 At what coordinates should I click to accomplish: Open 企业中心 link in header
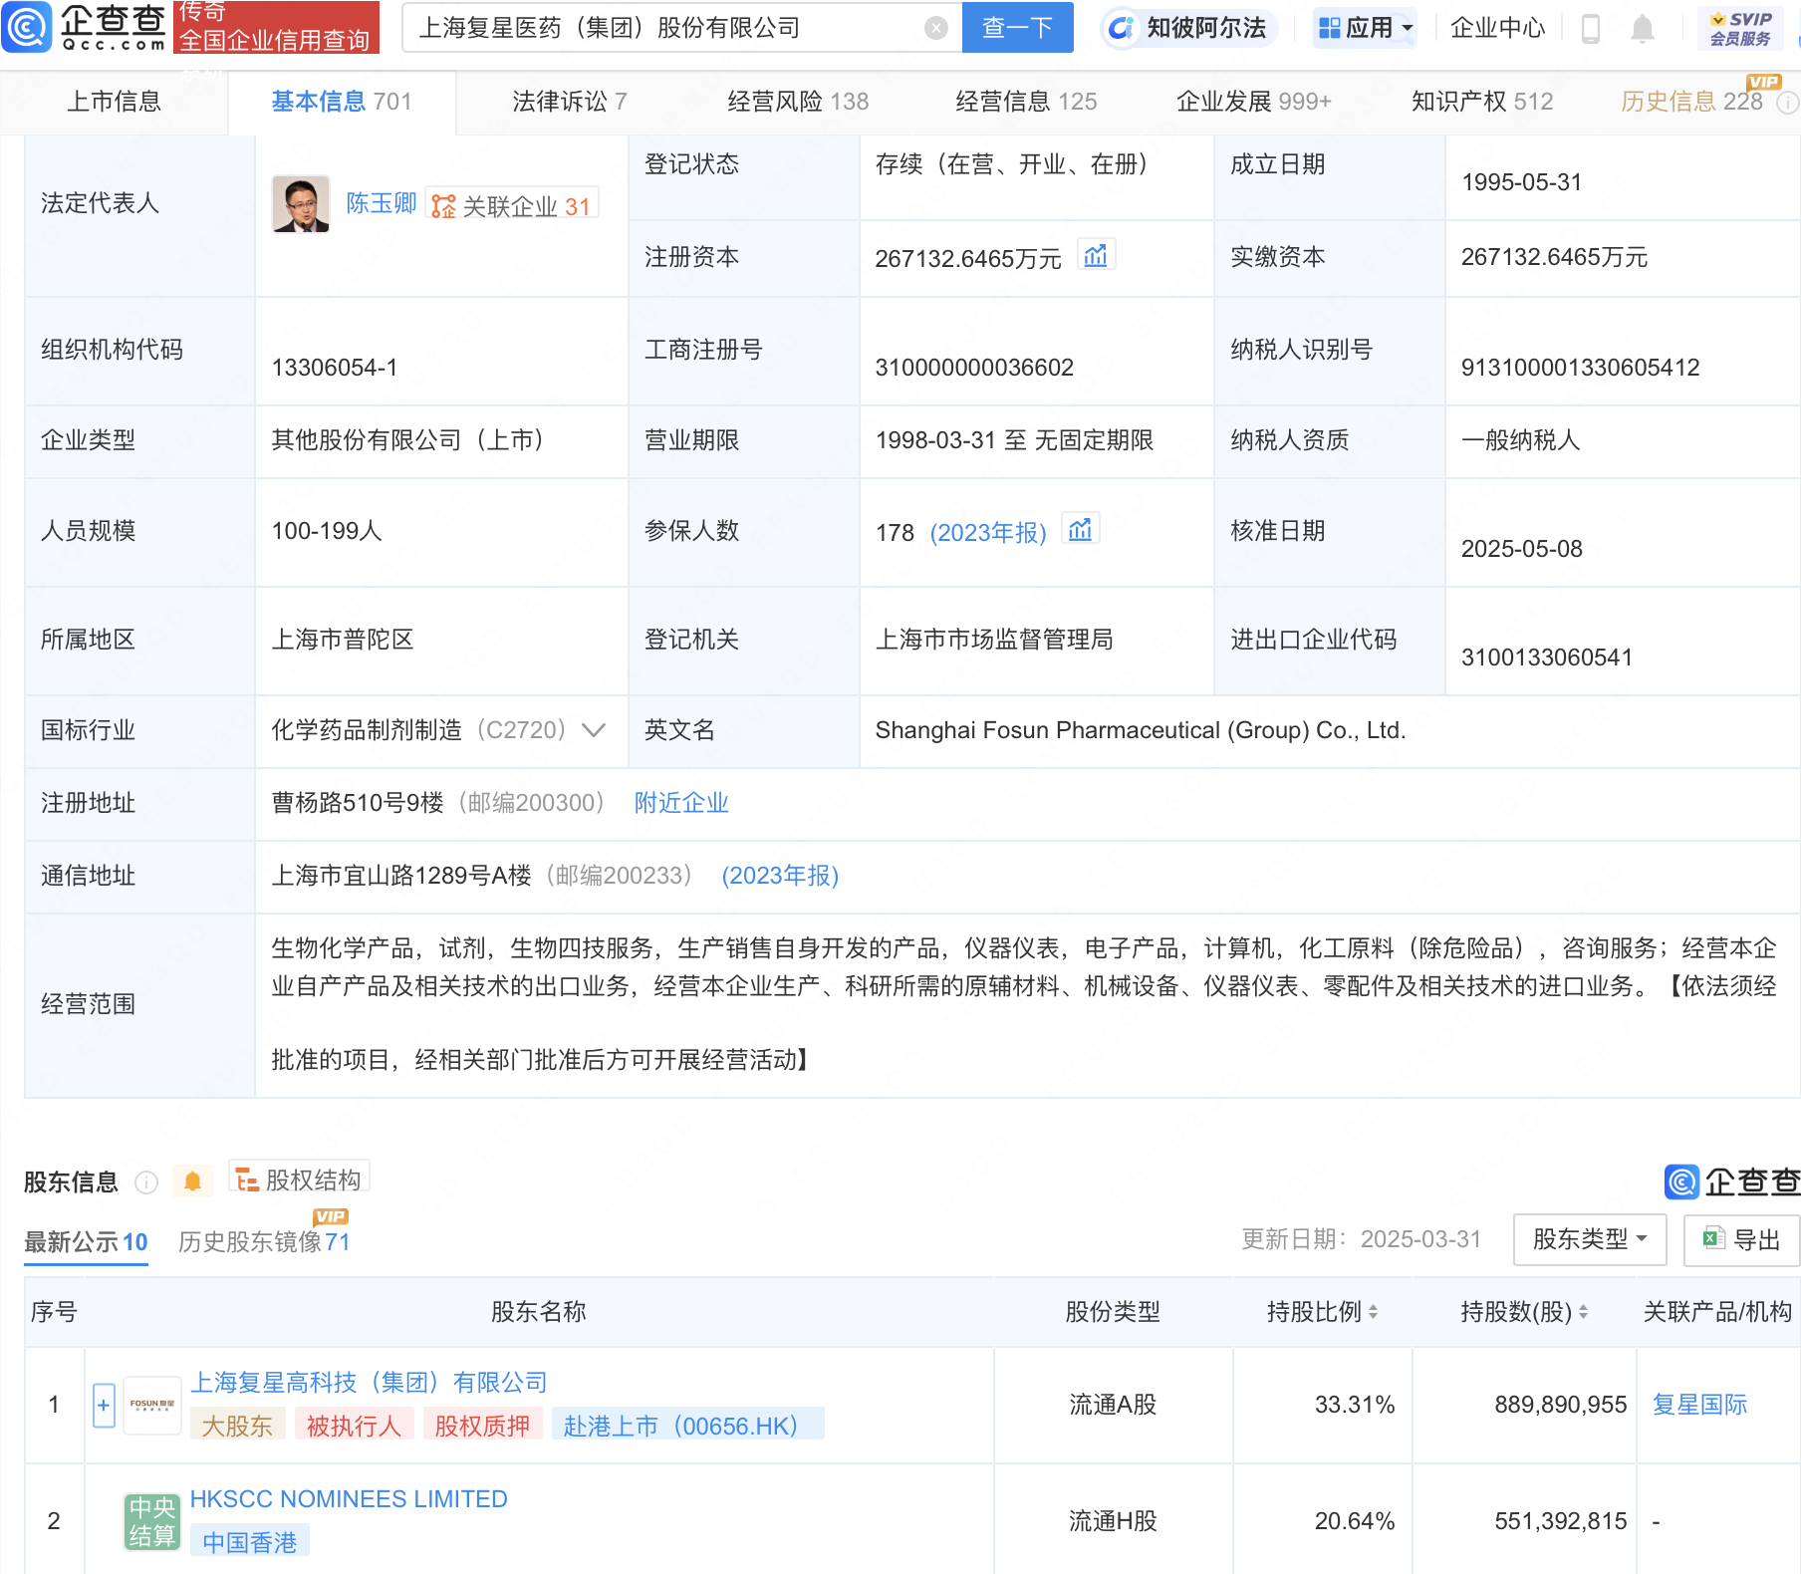click(1497, 28)
